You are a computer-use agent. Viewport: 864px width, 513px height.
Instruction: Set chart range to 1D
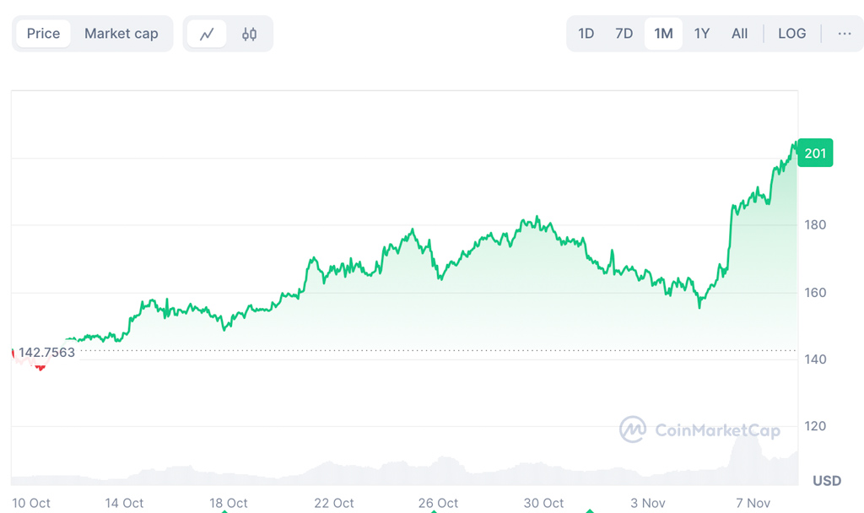point(586,34)
